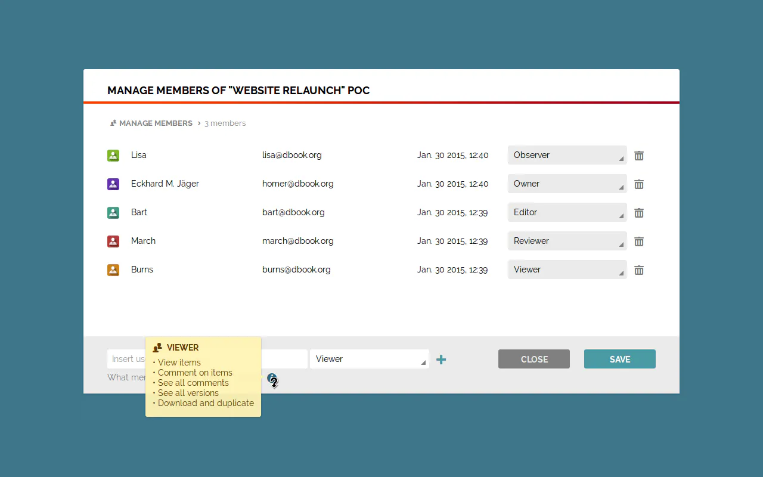This screenshot has height=477, width=763.
Task: Click the "Download and duplicate" tooltip line
Action: point(206,403)
